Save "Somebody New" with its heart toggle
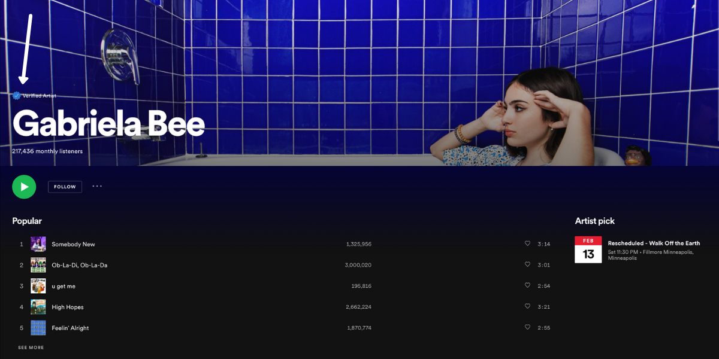This screenshot has height=359, width=719. [x=527, y=244]
